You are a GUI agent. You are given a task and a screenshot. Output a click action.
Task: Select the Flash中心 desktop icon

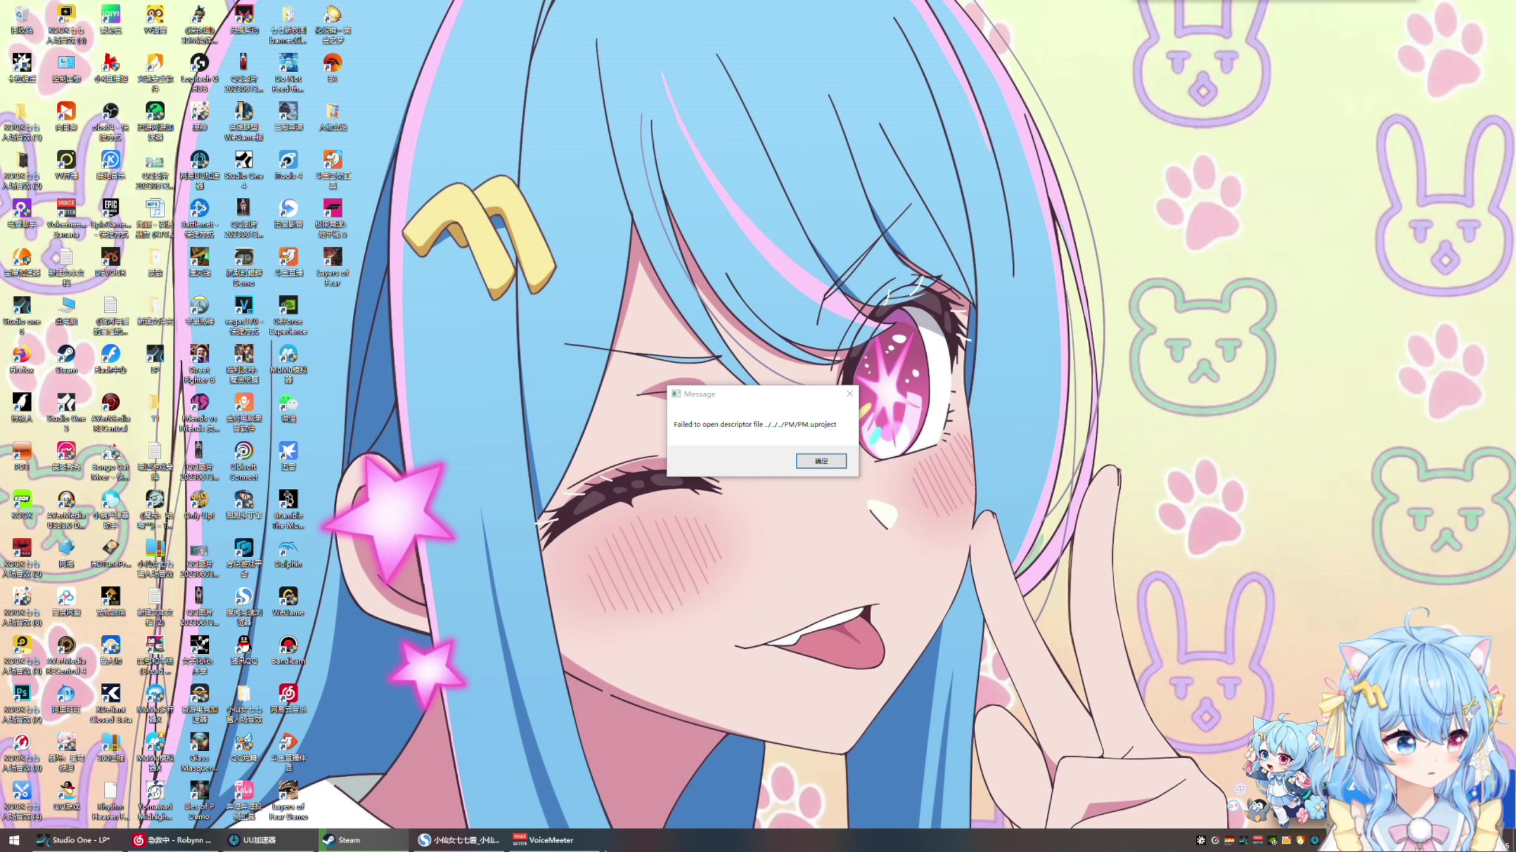click(x=111, y=359)
